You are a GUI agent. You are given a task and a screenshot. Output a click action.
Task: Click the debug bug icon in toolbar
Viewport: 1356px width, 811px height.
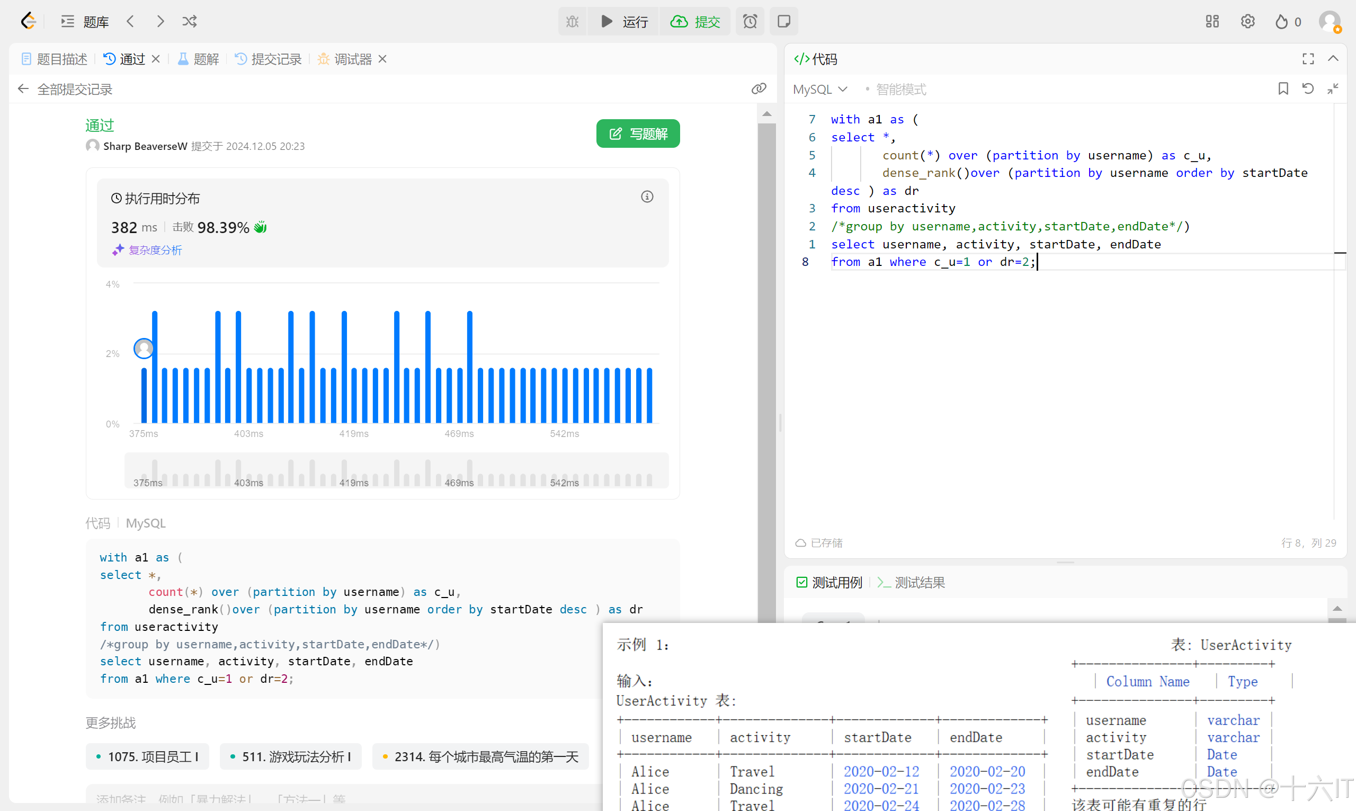pos(572,21)
